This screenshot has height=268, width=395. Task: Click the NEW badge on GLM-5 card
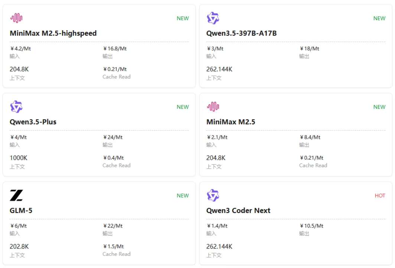(182, 195)
